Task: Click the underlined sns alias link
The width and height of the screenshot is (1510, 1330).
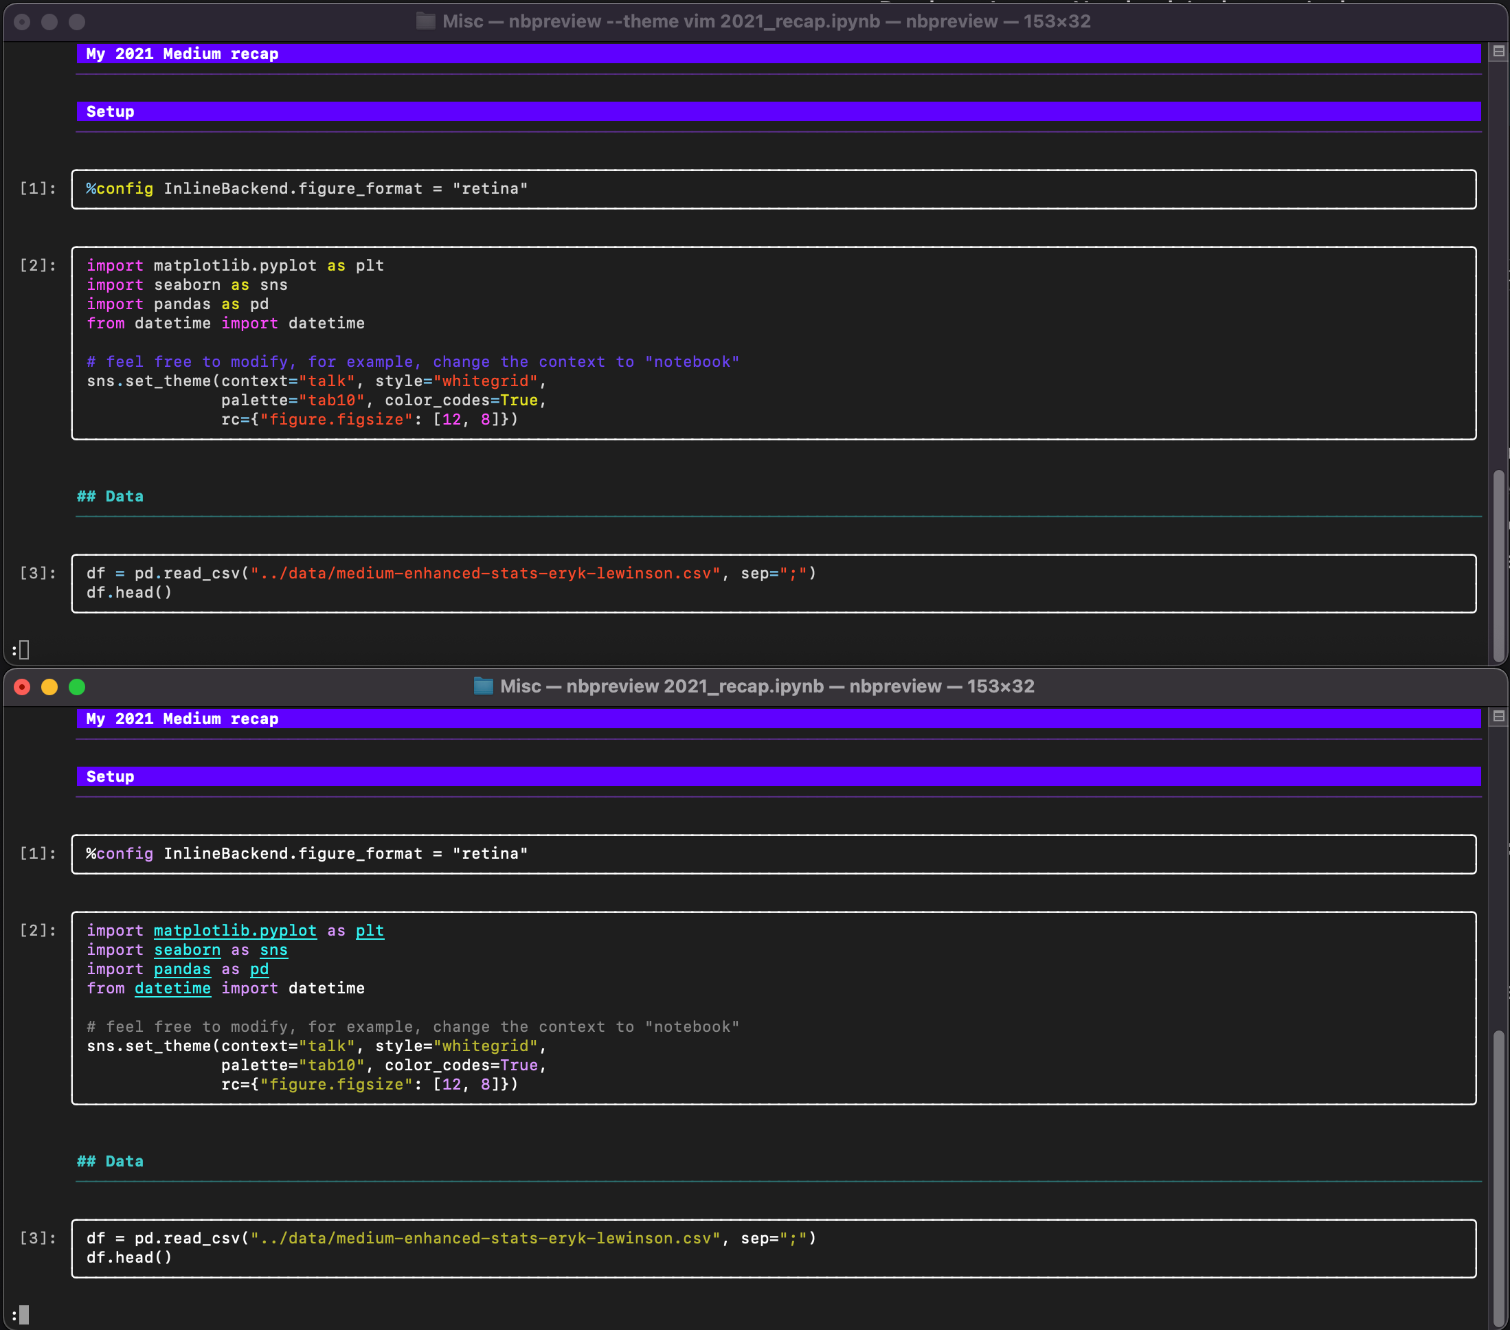Action: point(273,950)
